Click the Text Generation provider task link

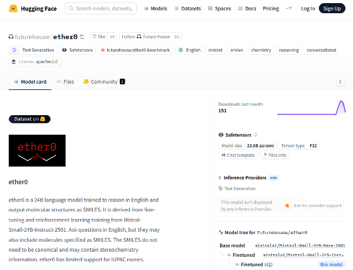[237, 189]
